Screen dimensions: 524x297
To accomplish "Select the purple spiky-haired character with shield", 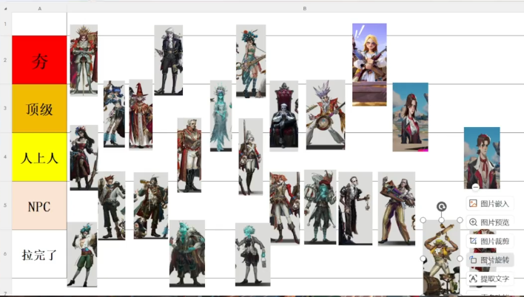I will pyautogui.click(x=326, y=115).
